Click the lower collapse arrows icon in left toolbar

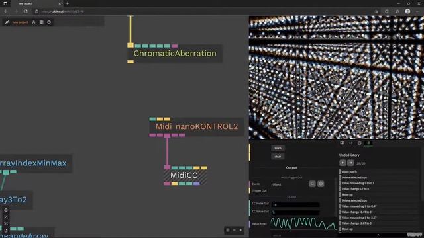pyautogui.click(x=6, y=223)
